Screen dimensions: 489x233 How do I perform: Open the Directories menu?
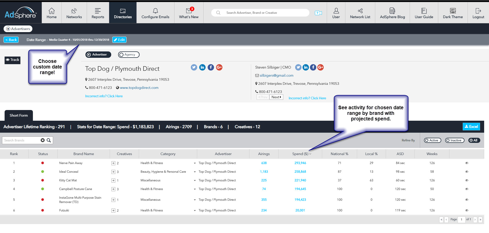[x=123, y=13]
